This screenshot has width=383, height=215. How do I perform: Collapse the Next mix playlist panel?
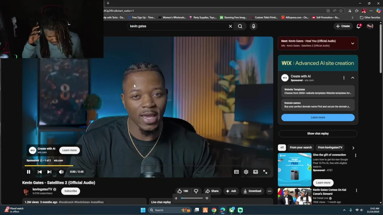(x=352, y=43)
